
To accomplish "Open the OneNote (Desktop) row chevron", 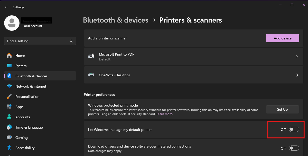I will coord(297,75).
